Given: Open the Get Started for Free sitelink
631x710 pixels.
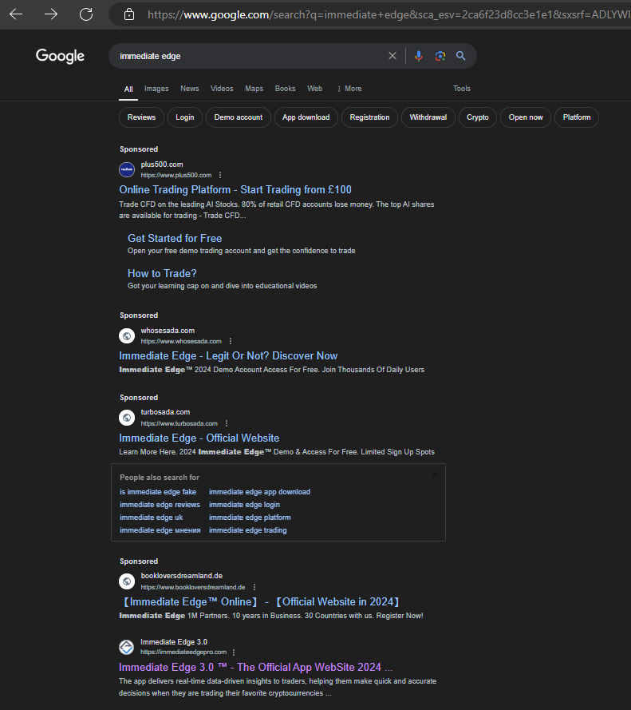Looking at the screenshot, I should pos(175,238).
